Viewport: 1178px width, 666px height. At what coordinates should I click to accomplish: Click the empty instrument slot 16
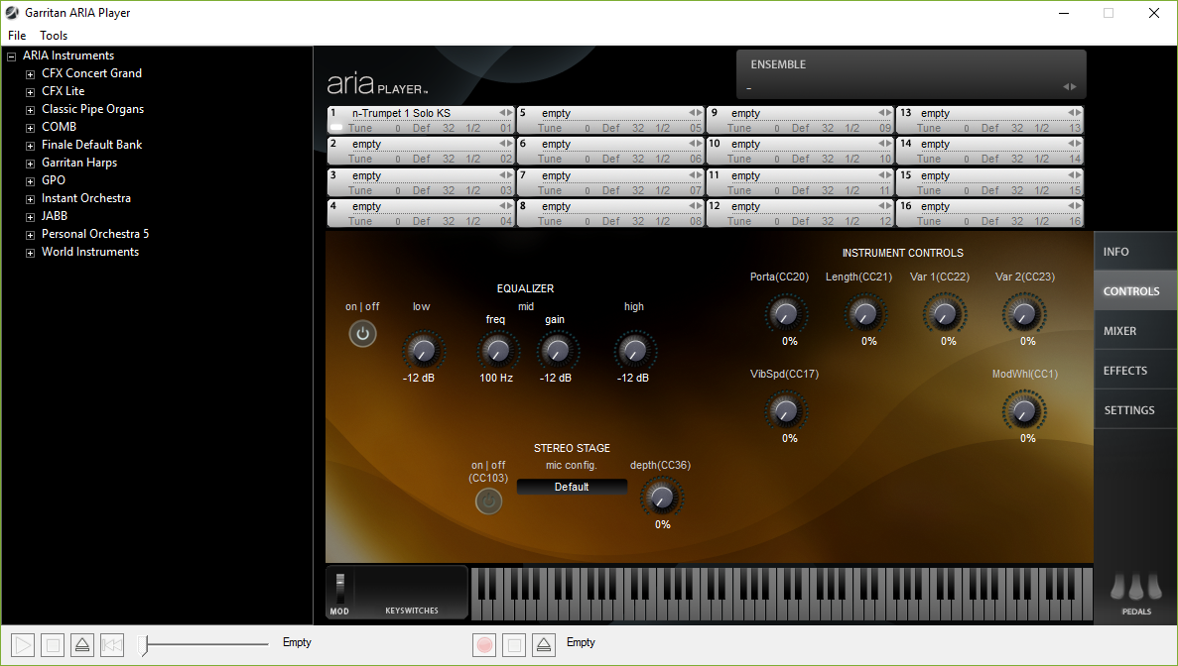[989, 213]
